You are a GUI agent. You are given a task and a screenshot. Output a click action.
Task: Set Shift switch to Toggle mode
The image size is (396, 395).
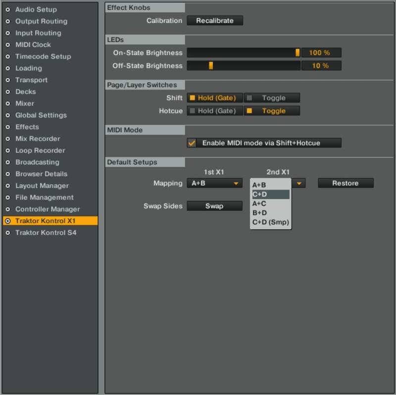(272, 98)
